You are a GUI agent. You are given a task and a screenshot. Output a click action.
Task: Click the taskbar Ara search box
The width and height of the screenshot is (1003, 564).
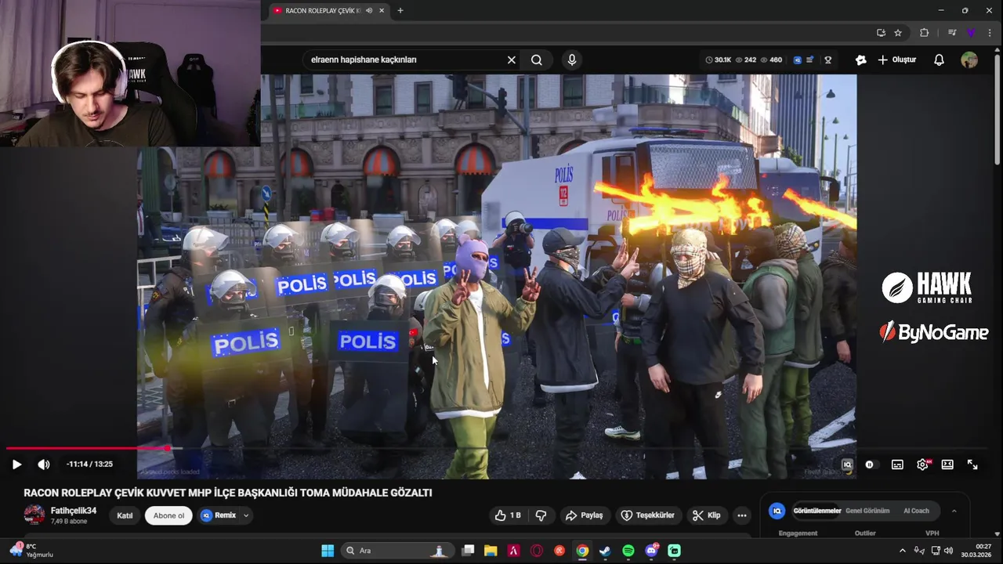point(398,551)
